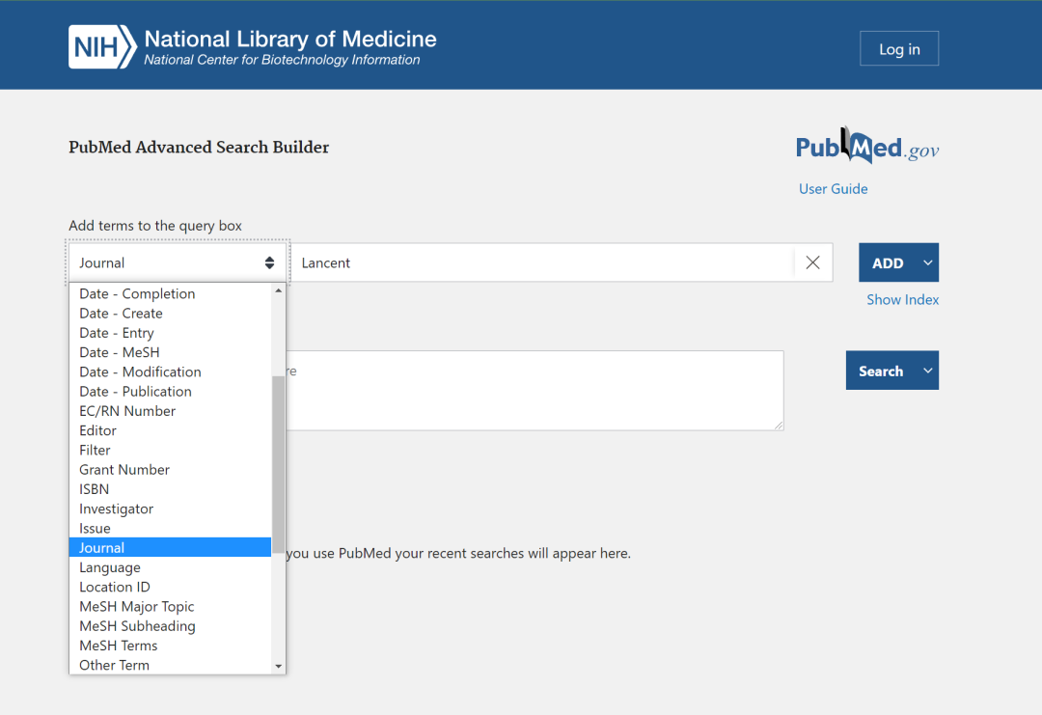The height and width of the screenshot is (715, 1042).
Task: Select Language from the field list
Action: 109,567
